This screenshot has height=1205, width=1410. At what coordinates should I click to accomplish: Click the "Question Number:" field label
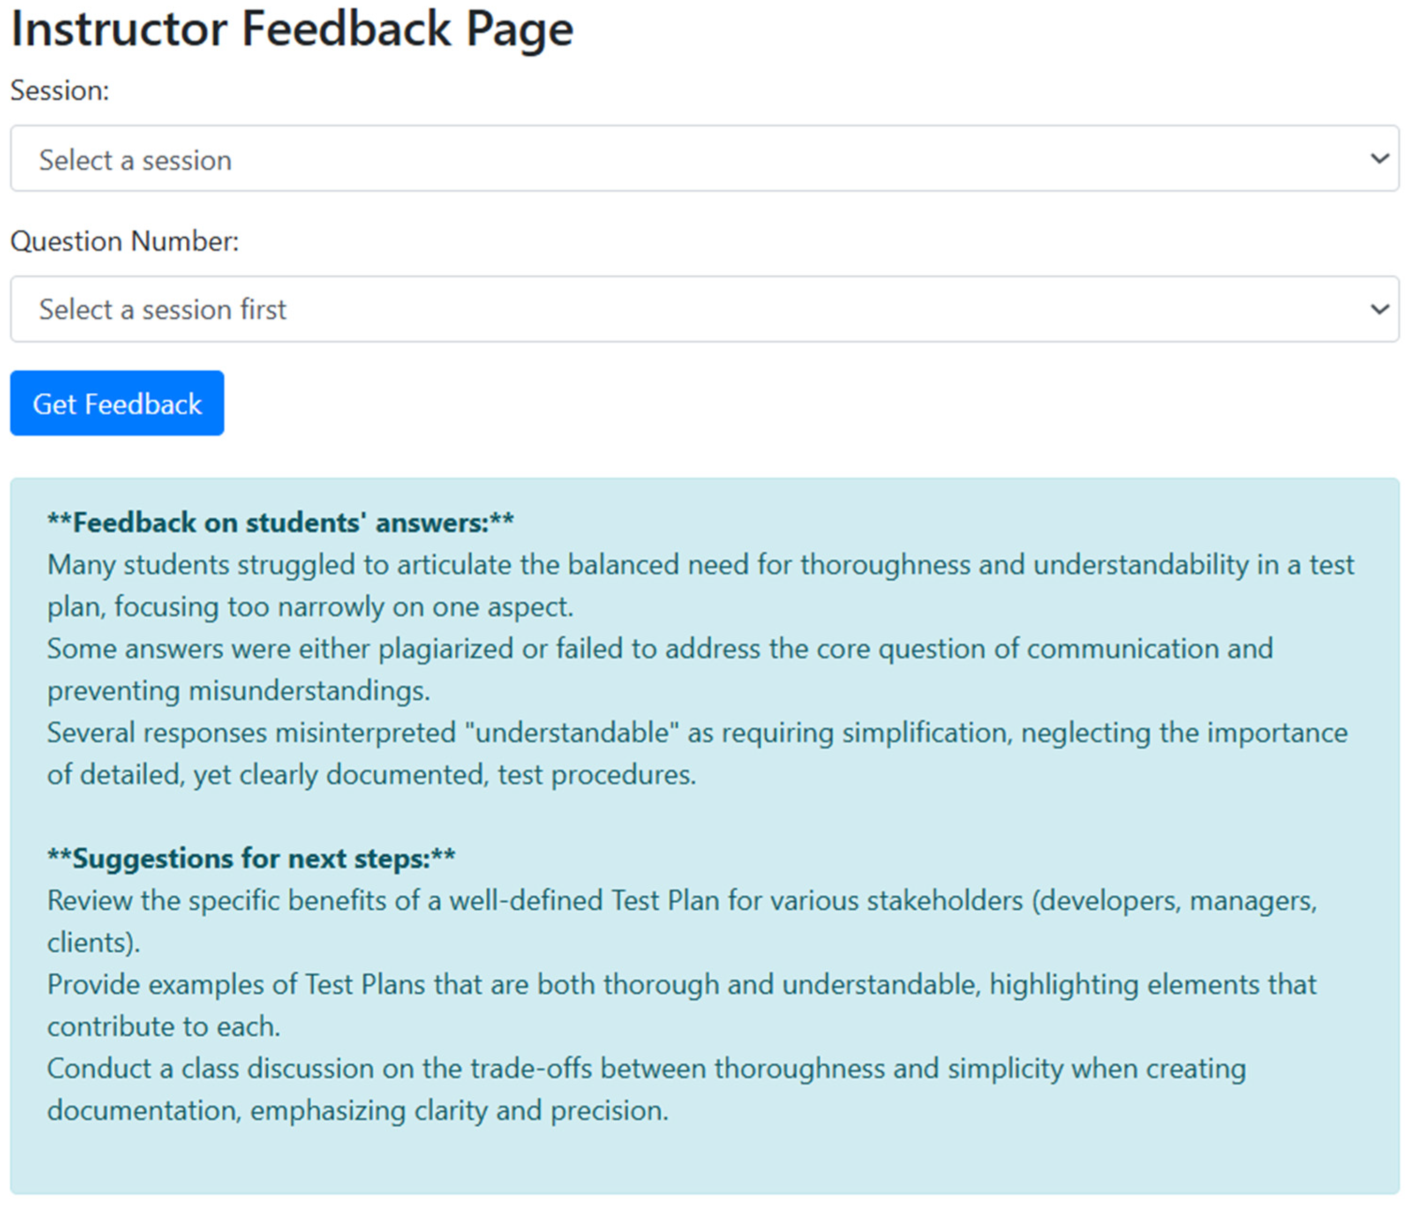pos(125,241)
